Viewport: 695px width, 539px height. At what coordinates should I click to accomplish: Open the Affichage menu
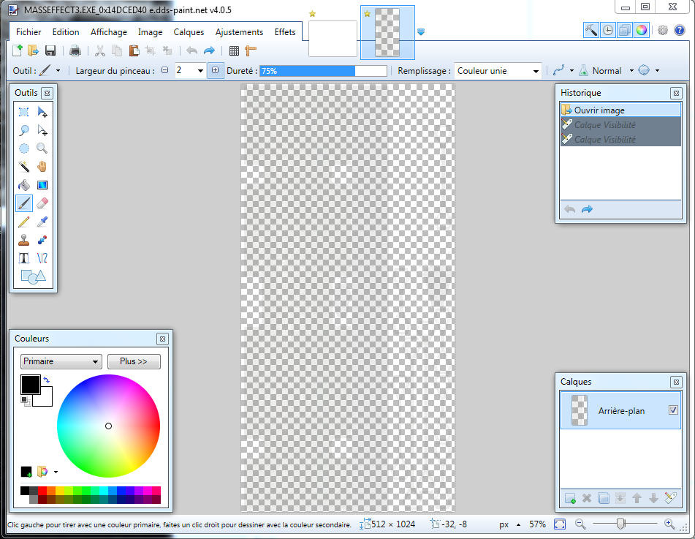tap(109, 32)
